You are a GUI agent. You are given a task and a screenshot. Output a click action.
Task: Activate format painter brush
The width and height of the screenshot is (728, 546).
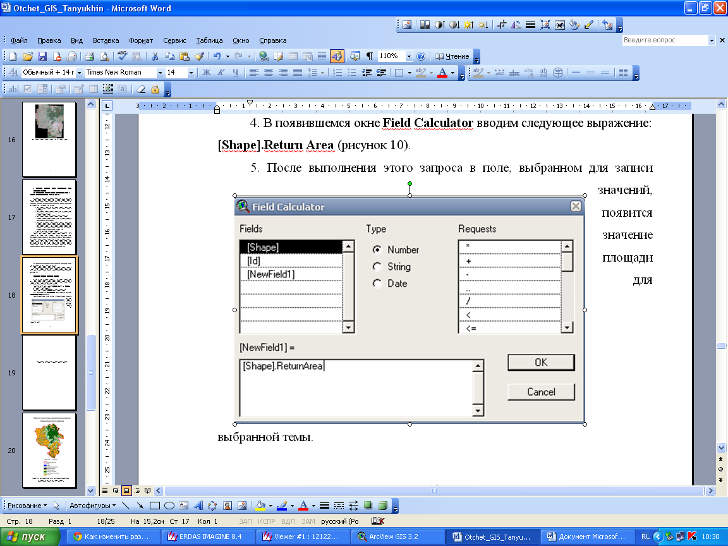click(x=199, y=56)
